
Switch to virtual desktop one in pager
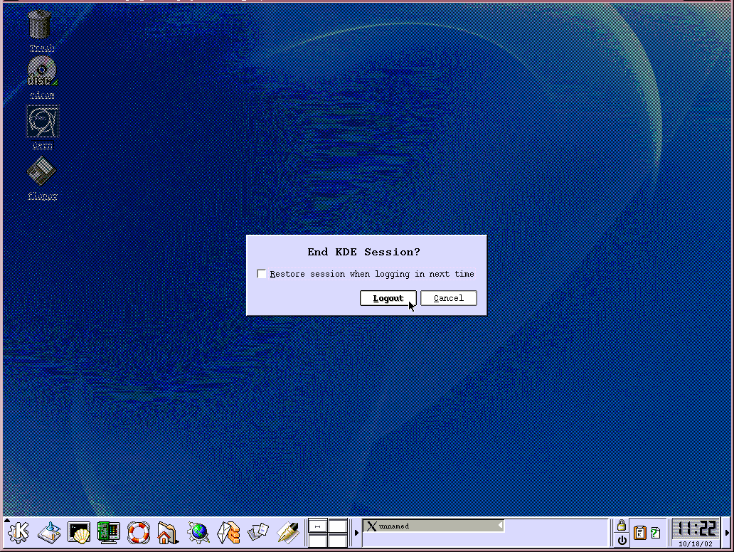tap(317, 526)
